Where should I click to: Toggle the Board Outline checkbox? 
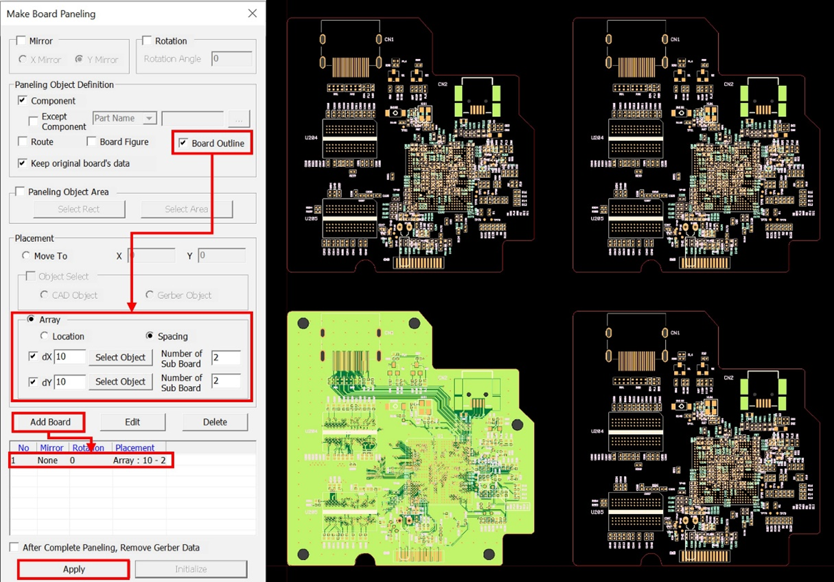tap(183, 143)
